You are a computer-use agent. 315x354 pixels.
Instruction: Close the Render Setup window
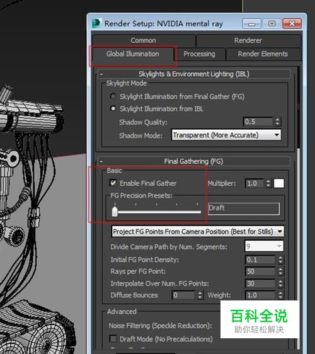tap(292, 23)
